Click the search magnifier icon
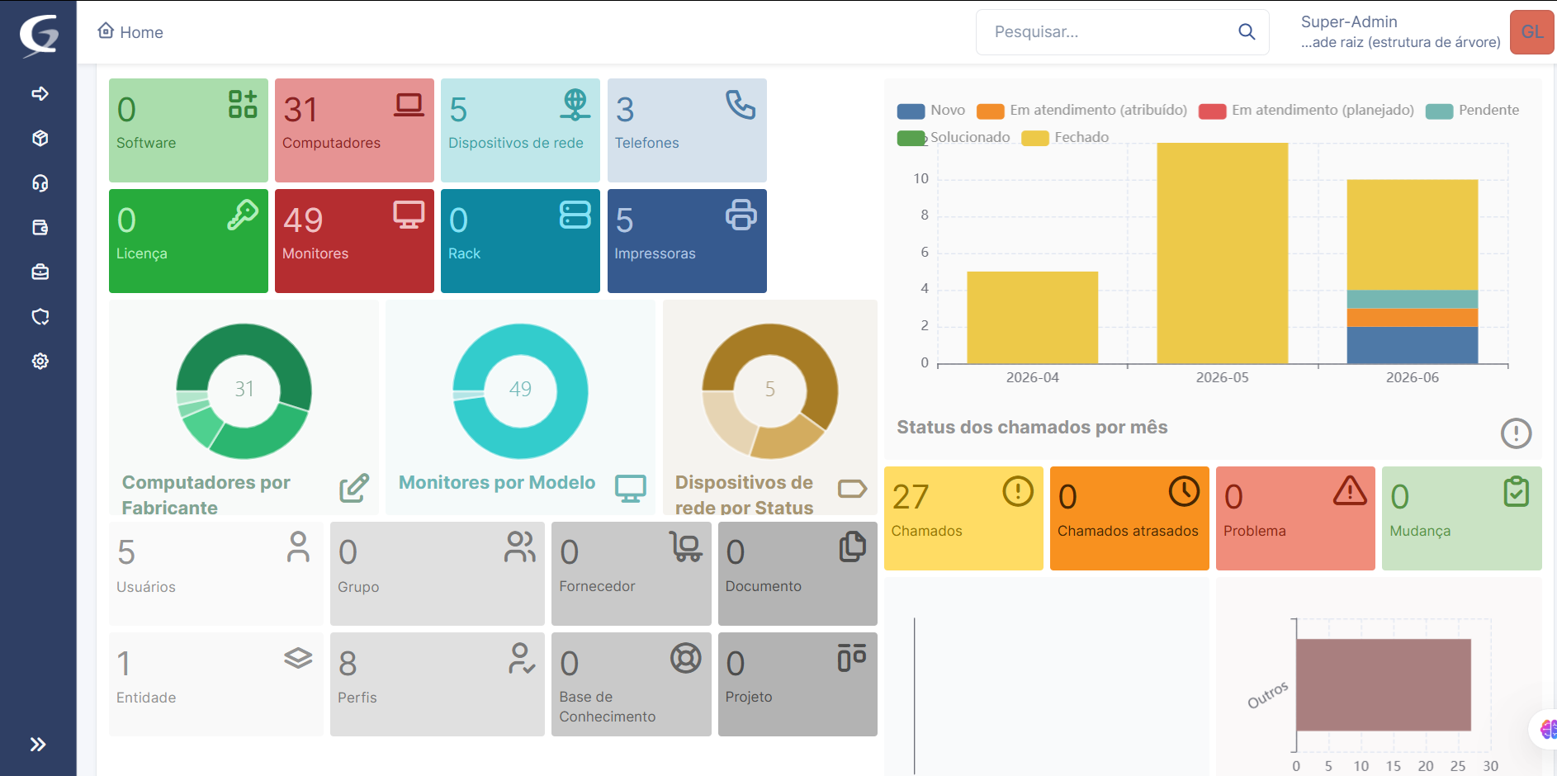The width and height of the screenshot is (1557, 776). click(x=1247, y=31)
